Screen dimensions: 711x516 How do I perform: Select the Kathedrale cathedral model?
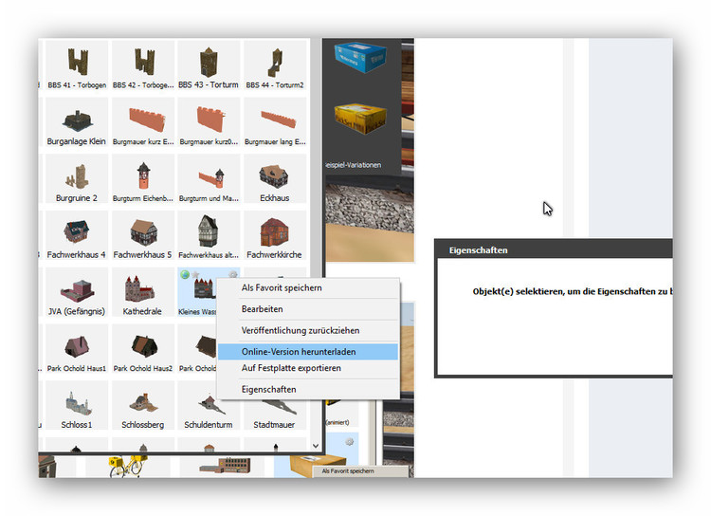click(143, 293)
